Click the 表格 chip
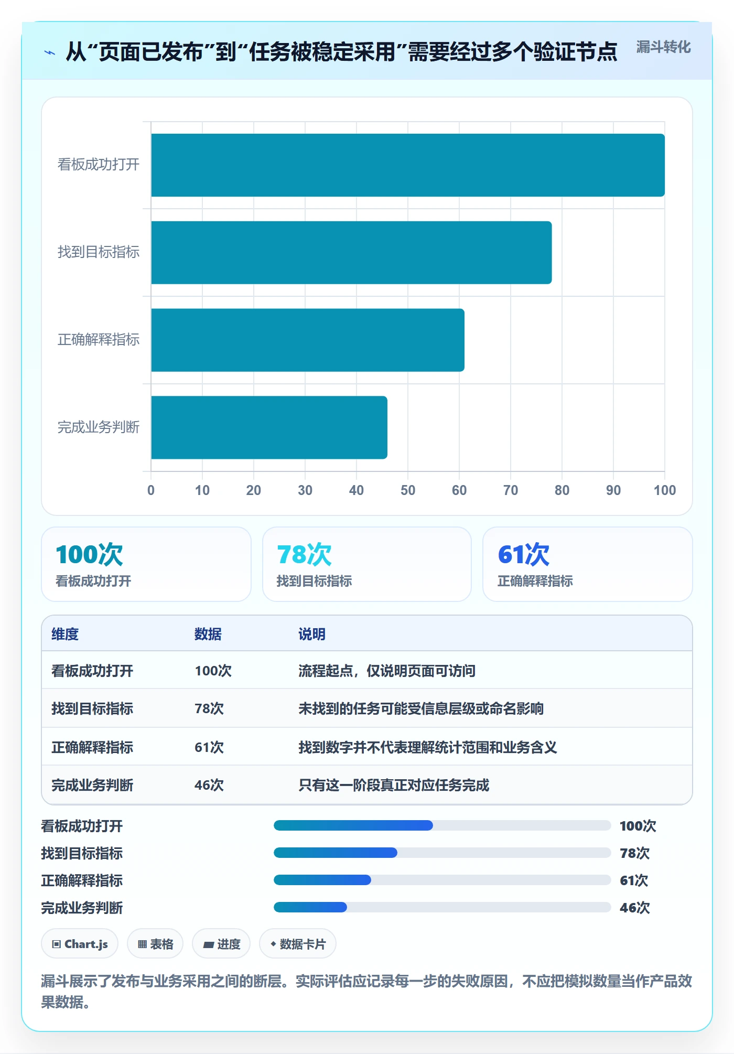734x1054 pixels. [155, 944]
